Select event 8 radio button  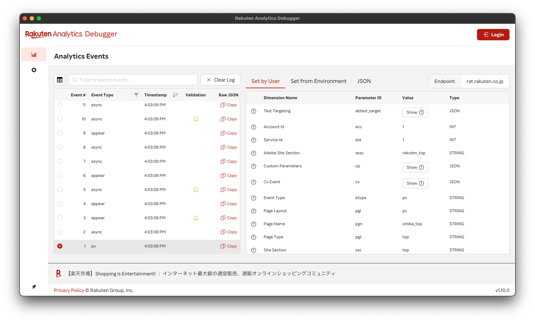point(60,147)
